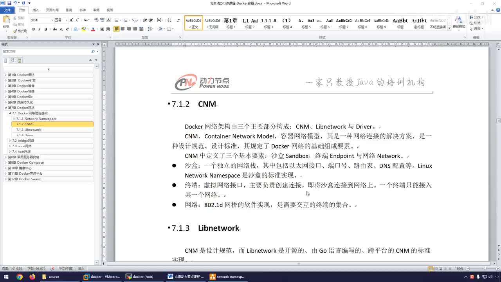The image size is (501, 282).
Task: Start a numbered list
Action: pyautogui.click(x=125, y=20)
